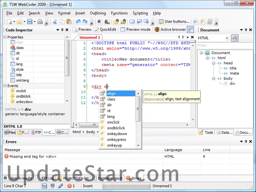Open the Save button dropdown arrow
This screenshot has width=256, height=192.
[x=34, y=22]
